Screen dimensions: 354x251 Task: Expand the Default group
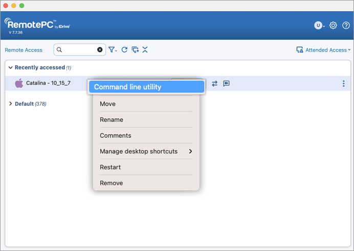[11, 104]
